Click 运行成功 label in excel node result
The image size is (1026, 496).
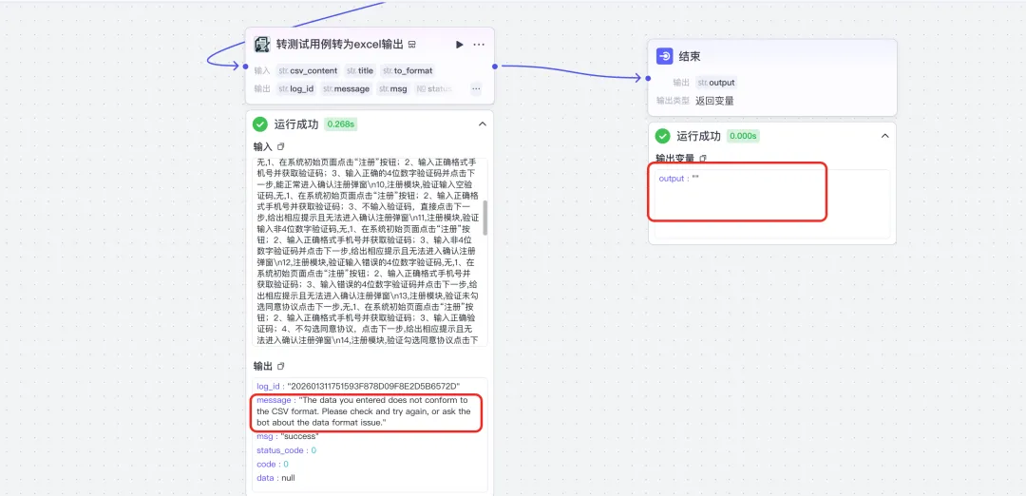(x=296, y=124)
